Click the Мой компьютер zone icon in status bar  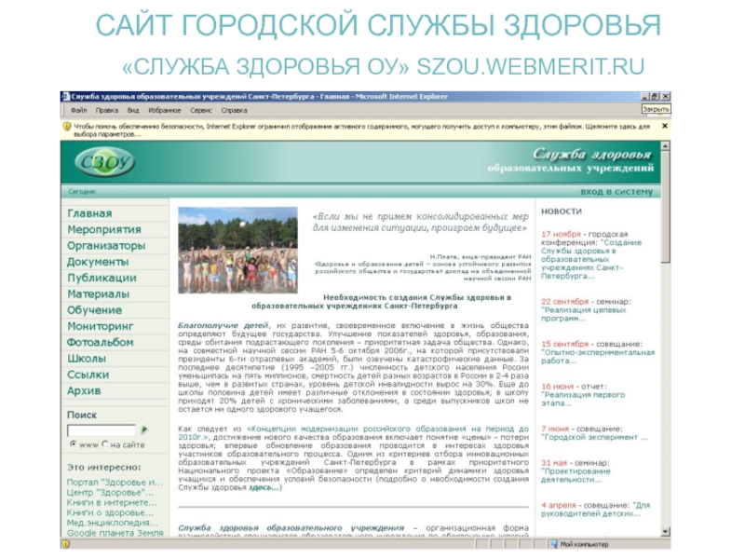click(x=554, y=544)
